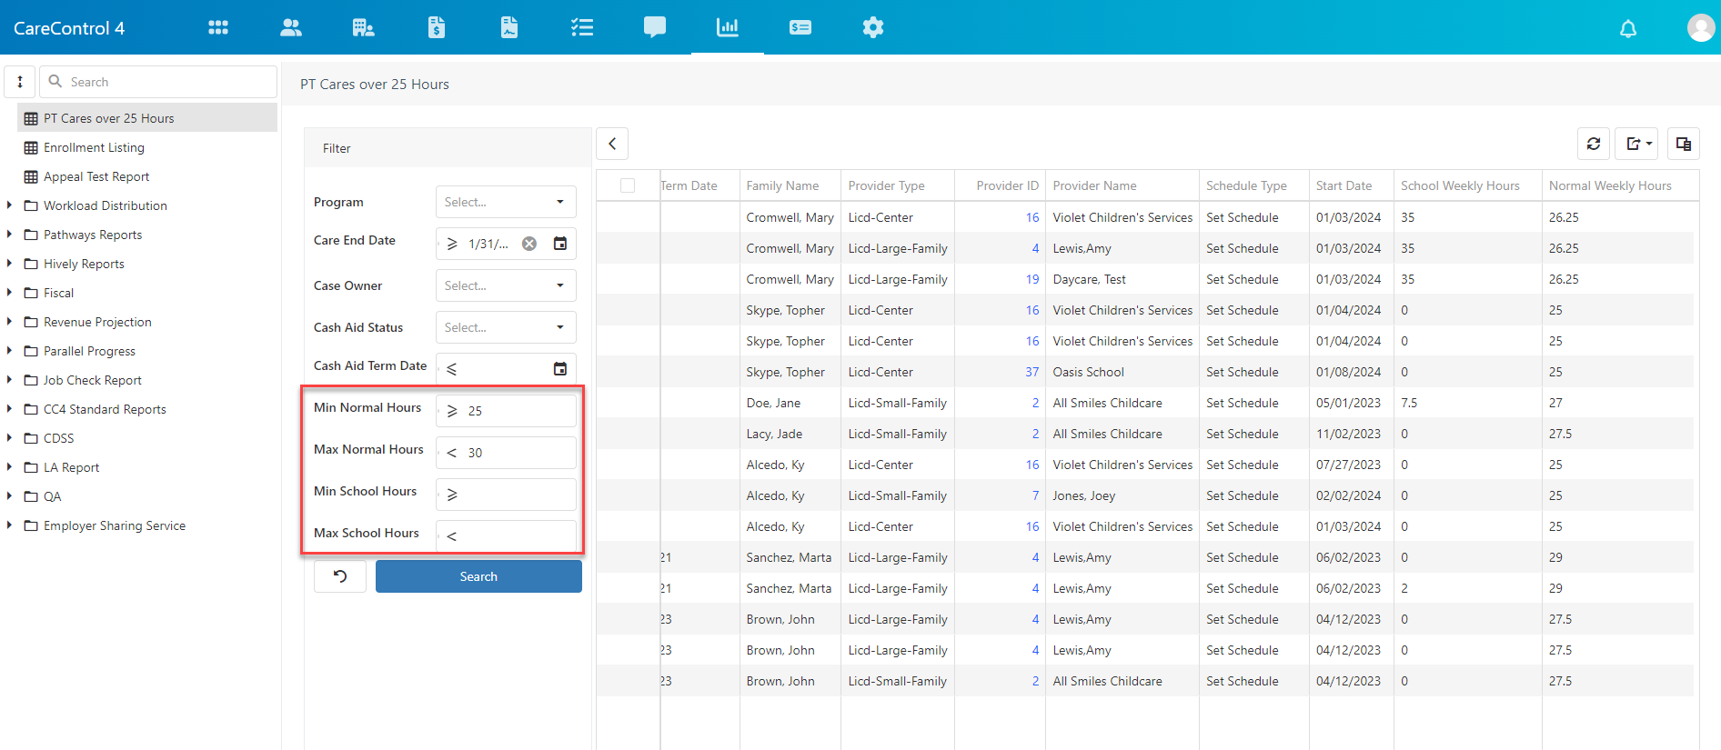The image size is (1721, 750).
Task: Click provider ID 19 link for Daycare, Test
Action: [1032, 279]
